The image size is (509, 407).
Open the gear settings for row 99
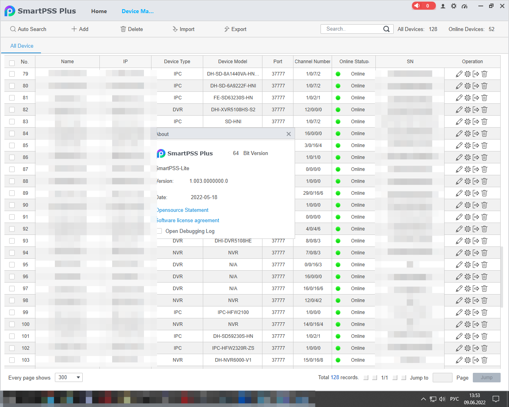468,312
